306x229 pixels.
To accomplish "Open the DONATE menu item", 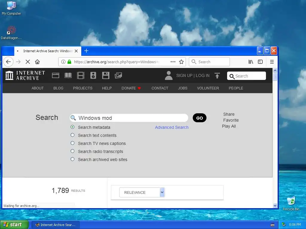I will coord(131,88).
